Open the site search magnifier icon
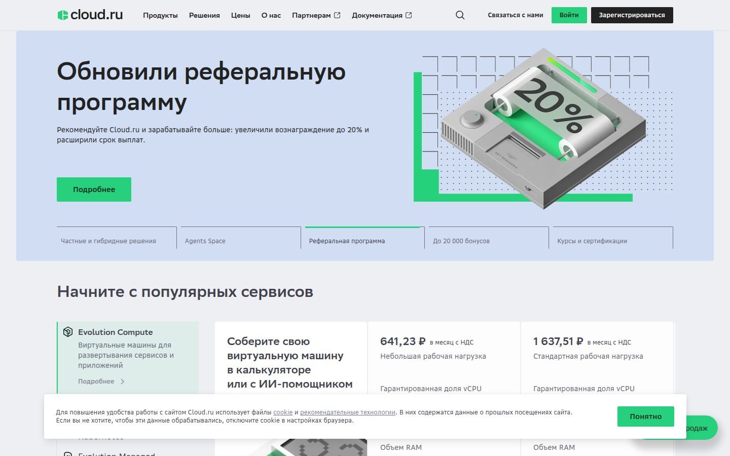The width and height of the screenshot is (730, 456). point(460,15)
